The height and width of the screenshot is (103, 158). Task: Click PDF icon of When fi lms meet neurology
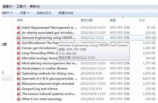(19, 99)
